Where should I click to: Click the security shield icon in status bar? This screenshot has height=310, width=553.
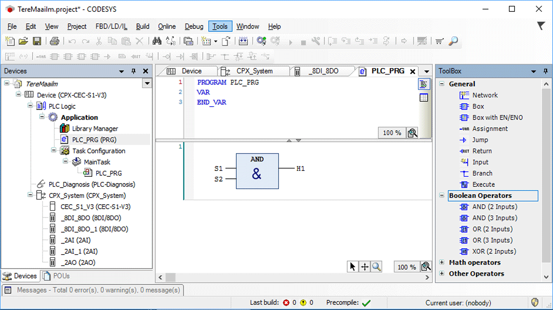pos(535,303)
